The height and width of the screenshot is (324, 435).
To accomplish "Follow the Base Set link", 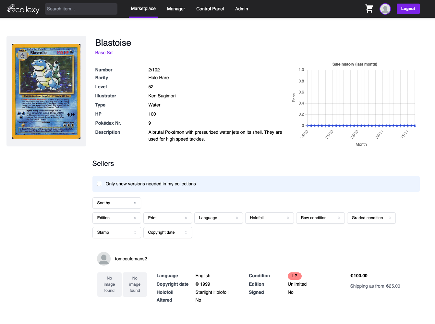I will [x=104, y=53].
